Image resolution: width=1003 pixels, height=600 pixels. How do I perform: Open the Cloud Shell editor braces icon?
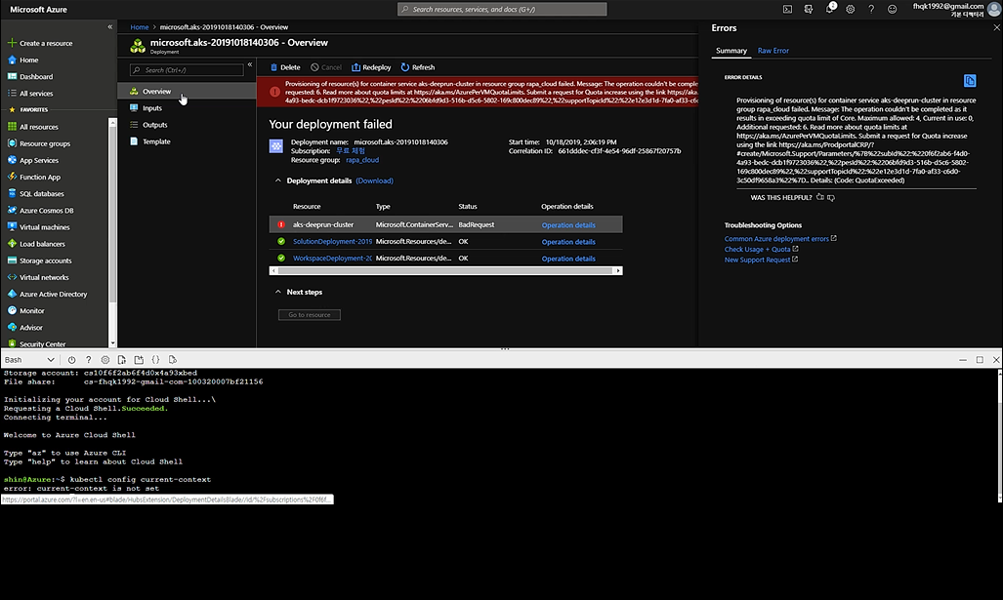pos(155,360)
